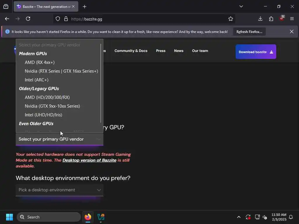Click the Download bazzite button
The width and height of the screenshot is (299, 224).
point(256,52)
